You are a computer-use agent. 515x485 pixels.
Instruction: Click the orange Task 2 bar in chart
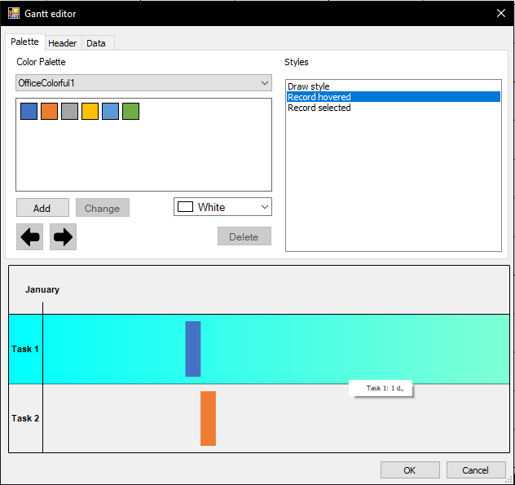coord(209,418)
